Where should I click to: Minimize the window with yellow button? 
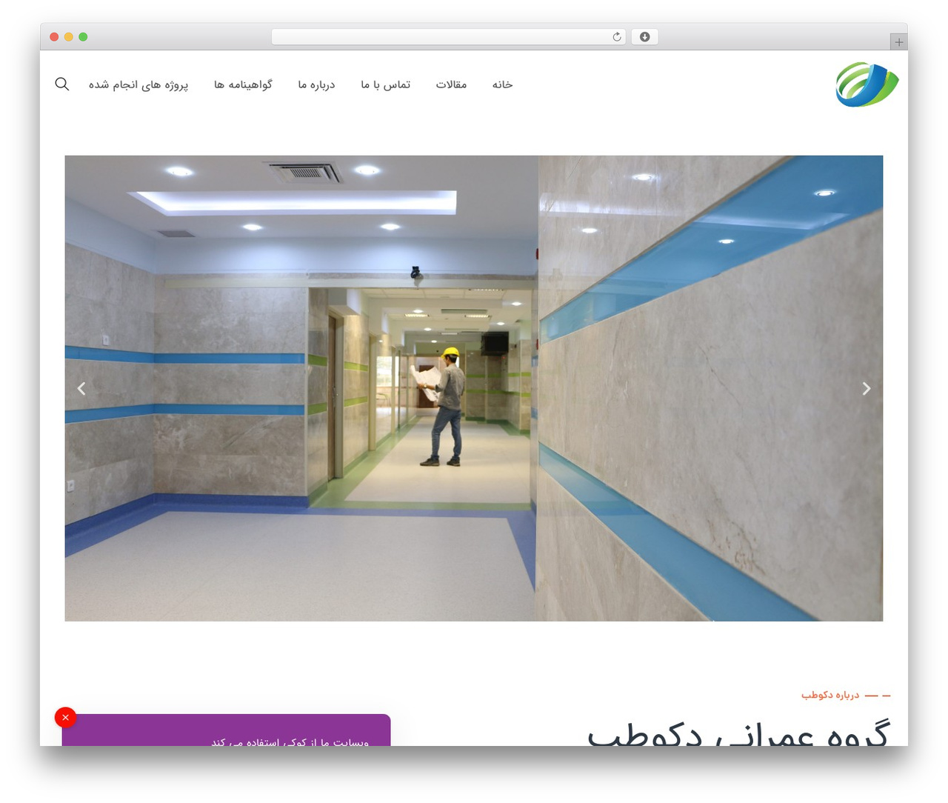69,37
